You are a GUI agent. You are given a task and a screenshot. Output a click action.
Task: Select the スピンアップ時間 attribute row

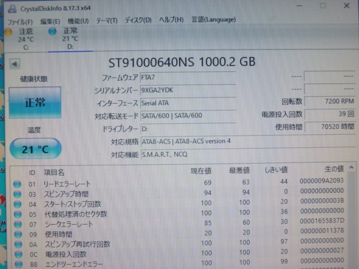pos(179,193)
